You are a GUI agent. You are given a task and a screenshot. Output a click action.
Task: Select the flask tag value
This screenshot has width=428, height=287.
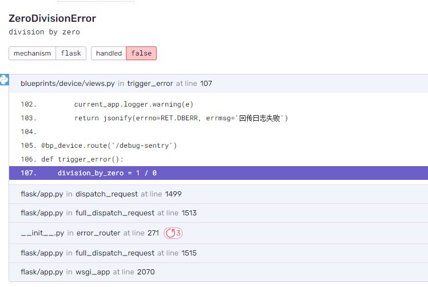coord(71,53)
